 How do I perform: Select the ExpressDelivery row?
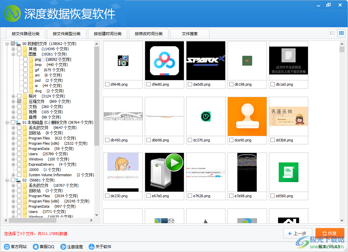coord(53,165)
